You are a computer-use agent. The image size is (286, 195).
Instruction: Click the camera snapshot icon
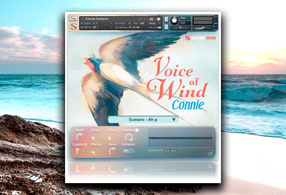[151, 19]
